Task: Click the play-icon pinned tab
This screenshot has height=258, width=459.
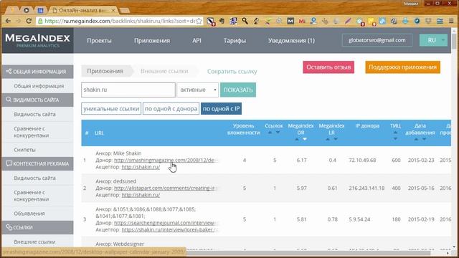Action: 26,10
